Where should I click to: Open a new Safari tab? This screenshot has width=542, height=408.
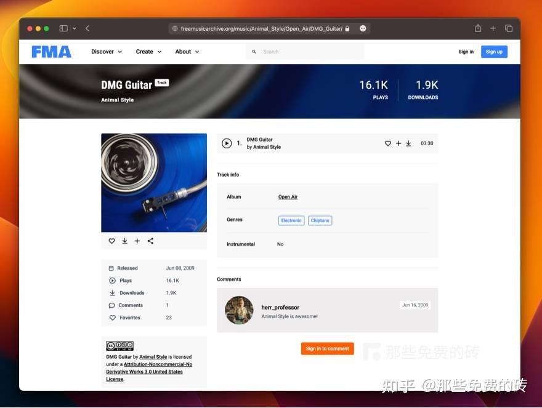[493, 28]
